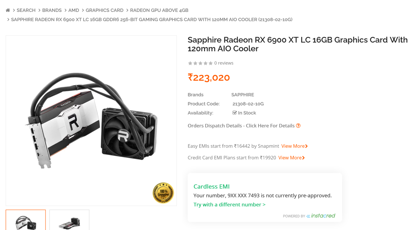410x230 pixels.
Task: Open Radeon GPU Above 4GB breadcrumb
Action: click(x=159, y=10)
